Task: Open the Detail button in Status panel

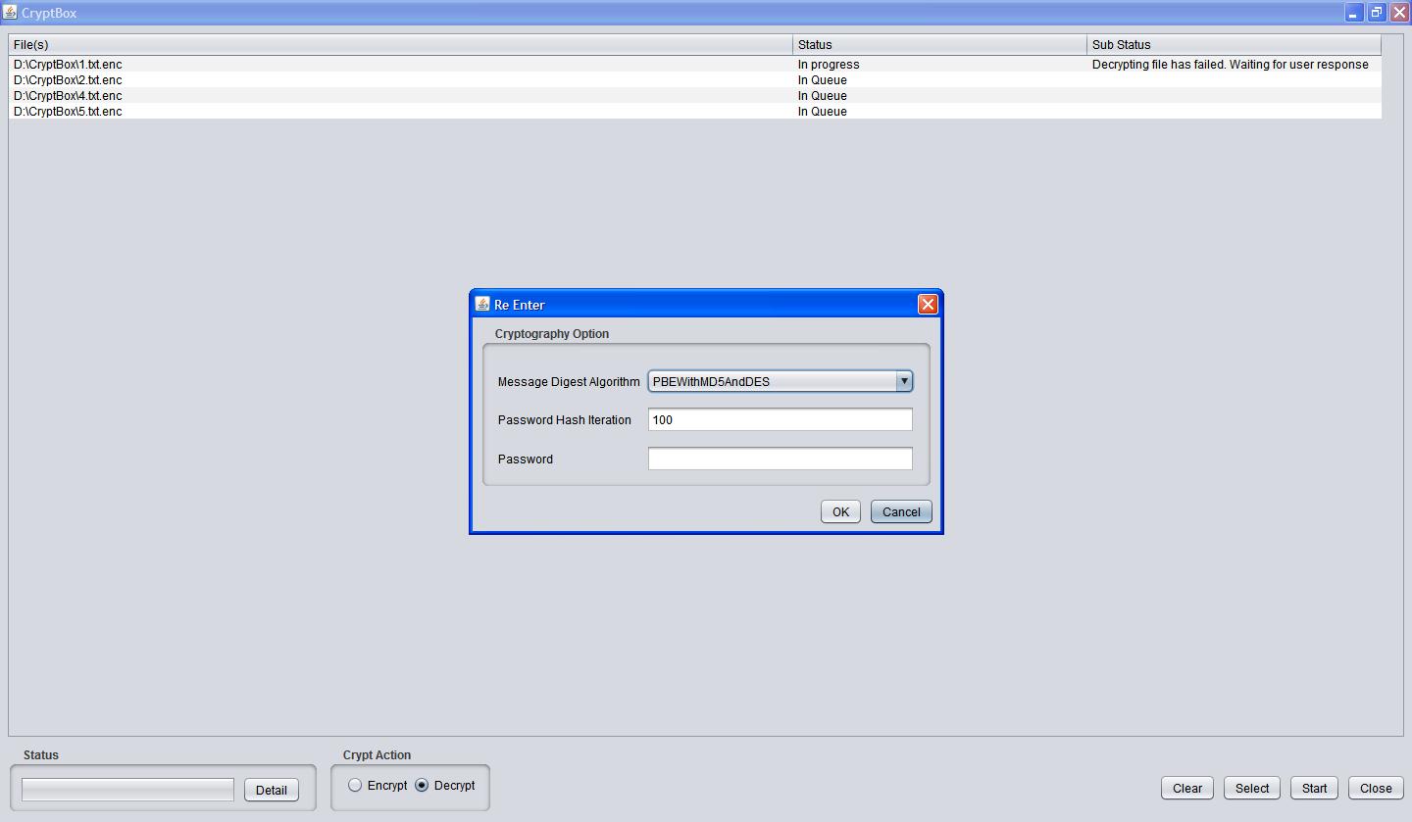Action: [272, 790]
